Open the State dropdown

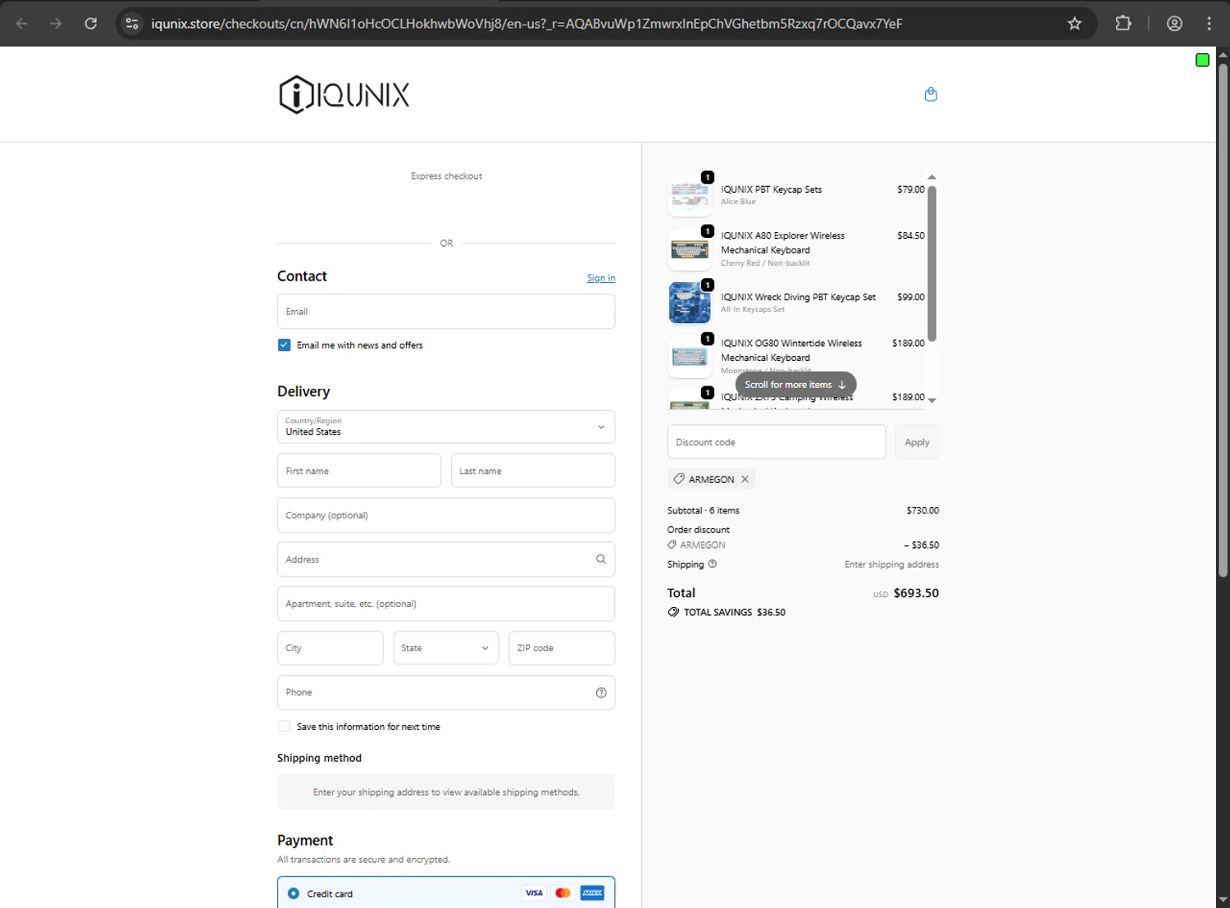tap(446, 648)
